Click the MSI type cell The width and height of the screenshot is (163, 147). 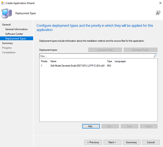(x=109, y=66)
